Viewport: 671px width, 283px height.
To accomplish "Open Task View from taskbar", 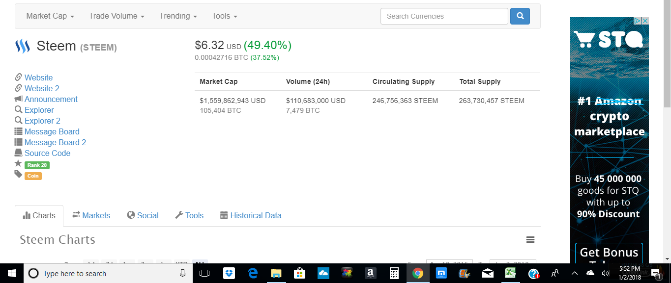I will pos(205,273).
